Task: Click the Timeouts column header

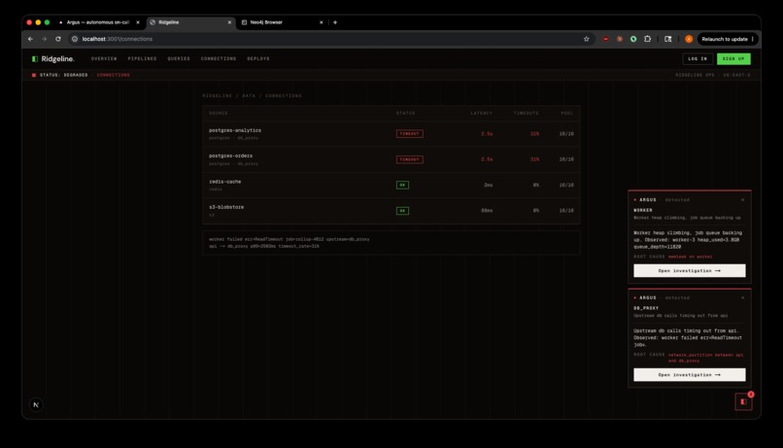Action: click(527, 114)
